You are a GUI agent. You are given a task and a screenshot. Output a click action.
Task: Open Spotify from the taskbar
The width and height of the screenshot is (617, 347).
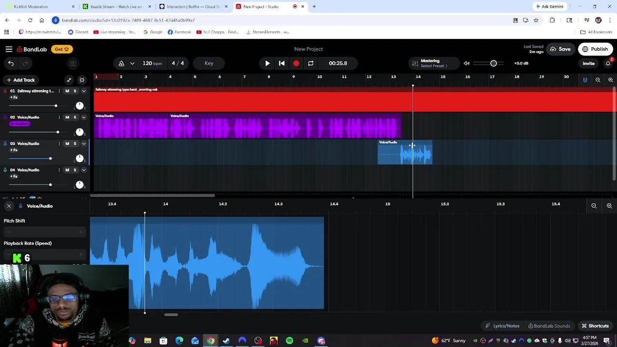[x=289, y=341]
